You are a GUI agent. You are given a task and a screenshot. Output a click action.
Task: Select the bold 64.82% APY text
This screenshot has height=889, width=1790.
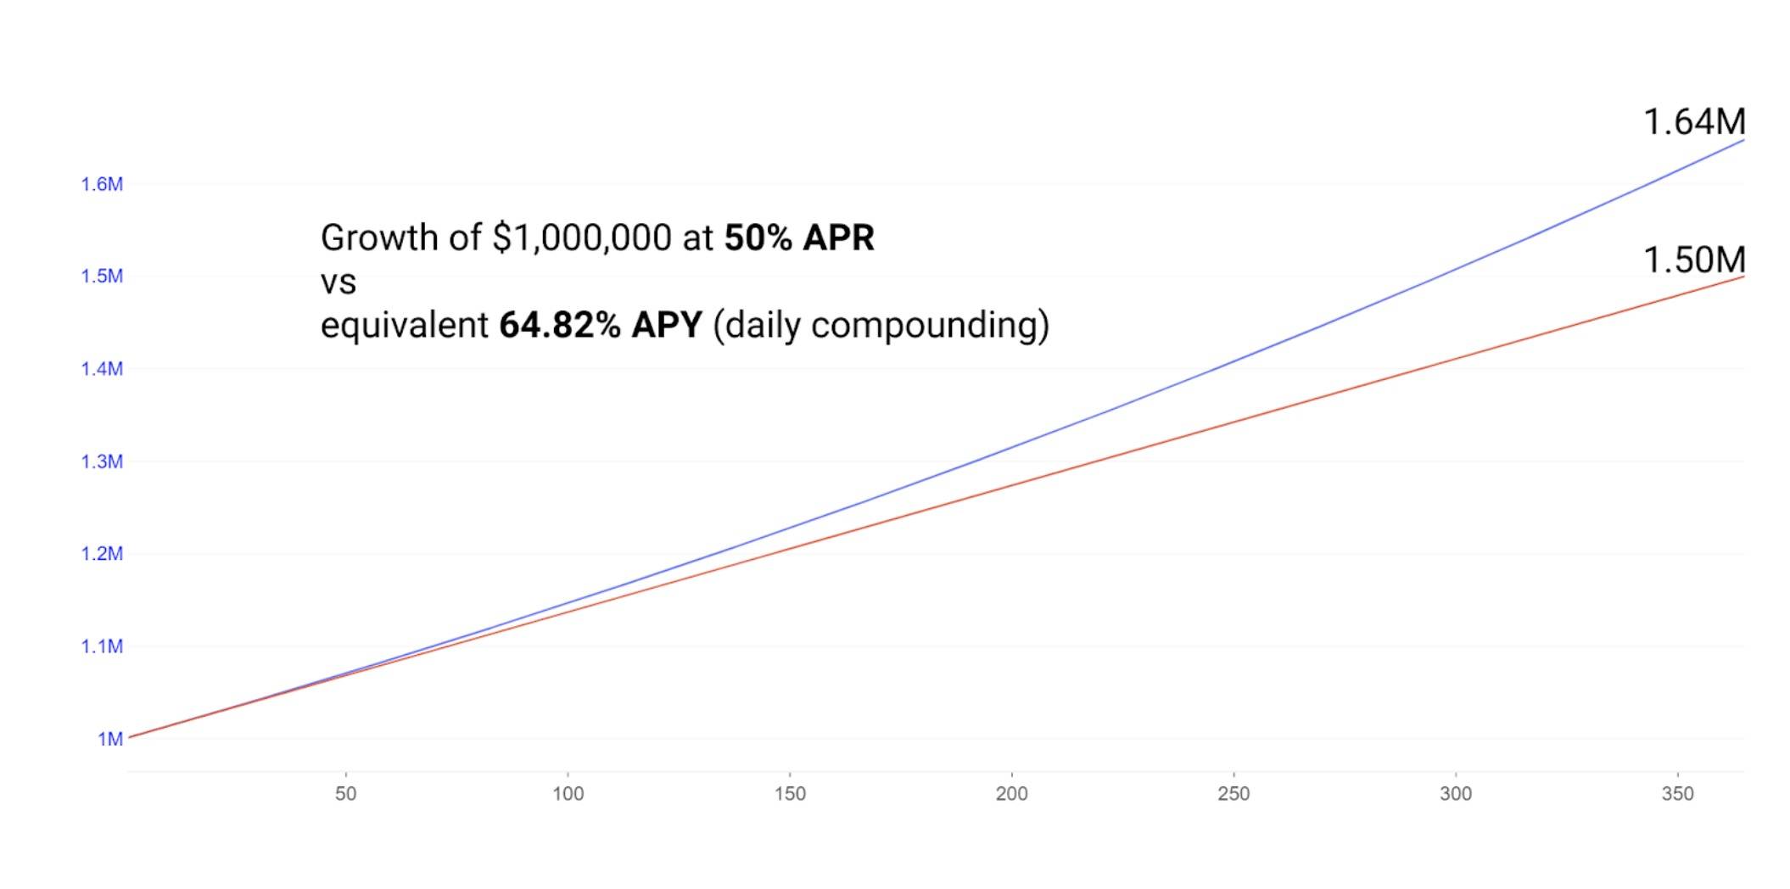(601, 325)
